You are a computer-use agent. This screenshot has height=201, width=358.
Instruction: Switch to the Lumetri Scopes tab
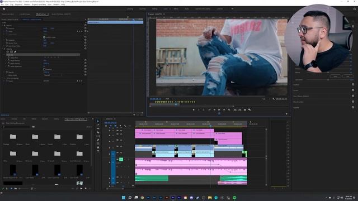pos(25,14)
